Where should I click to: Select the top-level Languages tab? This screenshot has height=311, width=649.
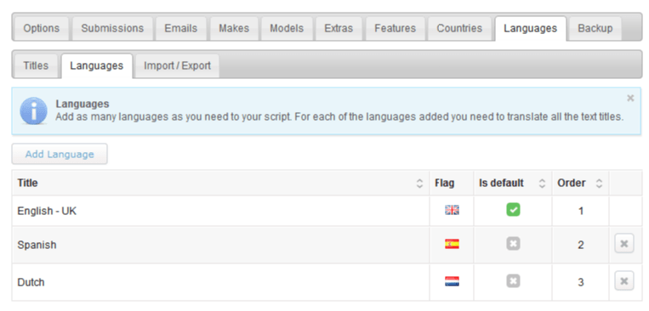tap(530, 29)
